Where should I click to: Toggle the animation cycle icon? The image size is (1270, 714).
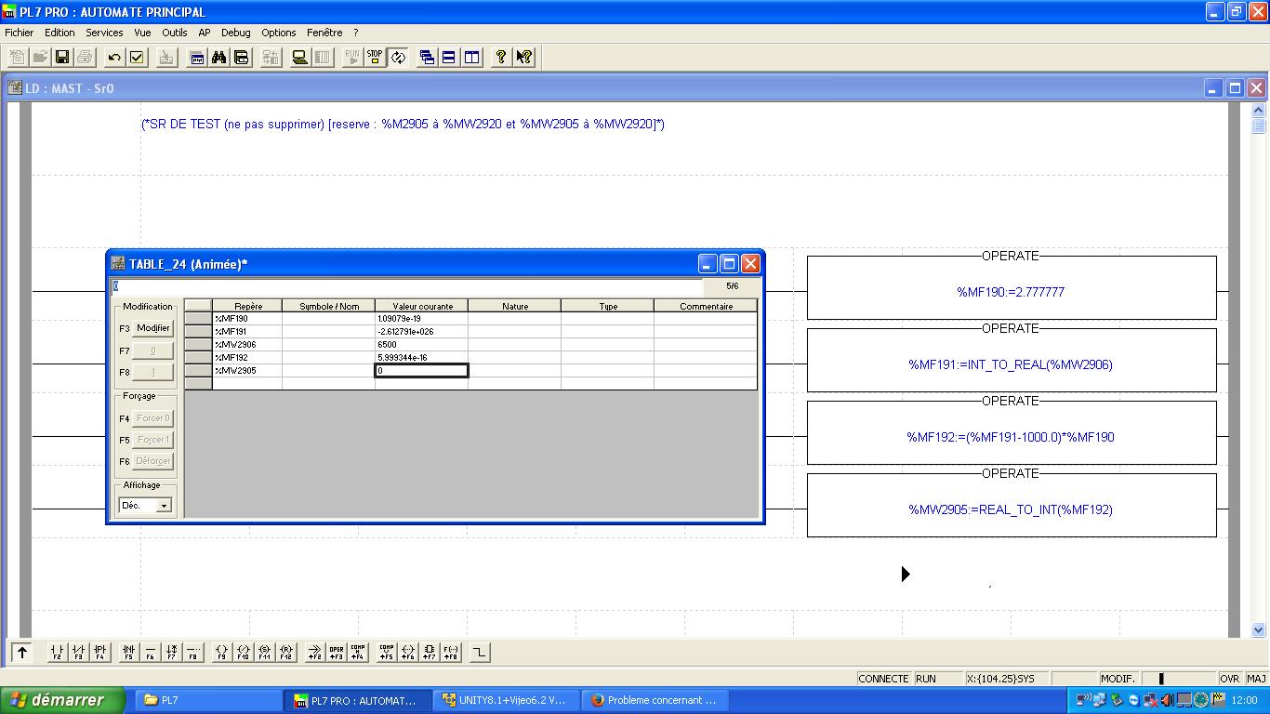(398, 58)
